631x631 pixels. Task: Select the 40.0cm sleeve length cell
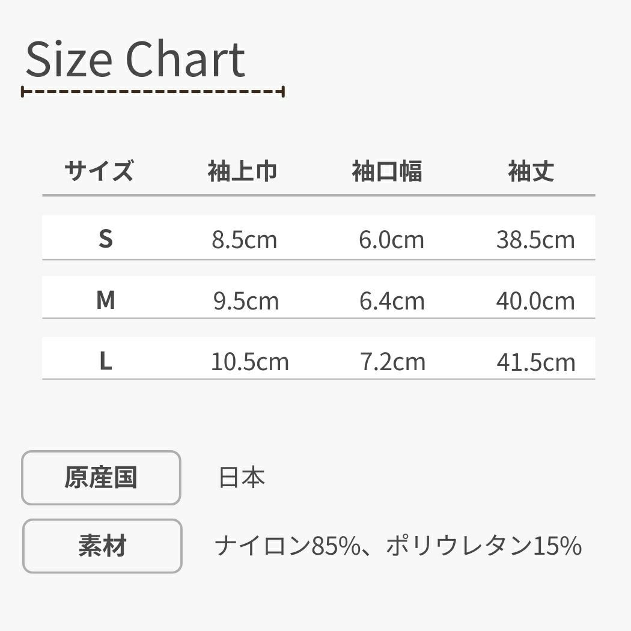coord(535,300)
